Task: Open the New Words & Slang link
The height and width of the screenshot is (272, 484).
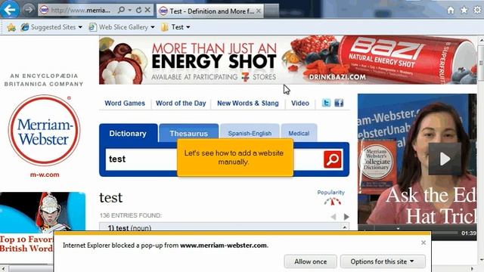Action: pyautogui.click(x=248, y=104)
